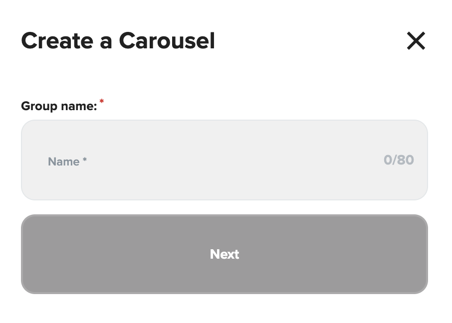Exit the dialog using the X
452x323 pixels.
(416, 41)
